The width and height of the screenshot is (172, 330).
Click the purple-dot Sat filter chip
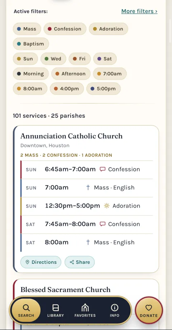pyautogui.click(x=105, y=59)
